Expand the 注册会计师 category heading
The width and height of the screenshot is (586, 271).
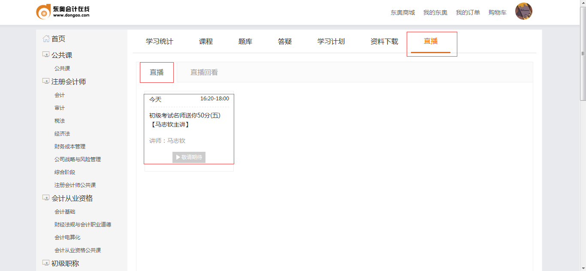point(69,81)
